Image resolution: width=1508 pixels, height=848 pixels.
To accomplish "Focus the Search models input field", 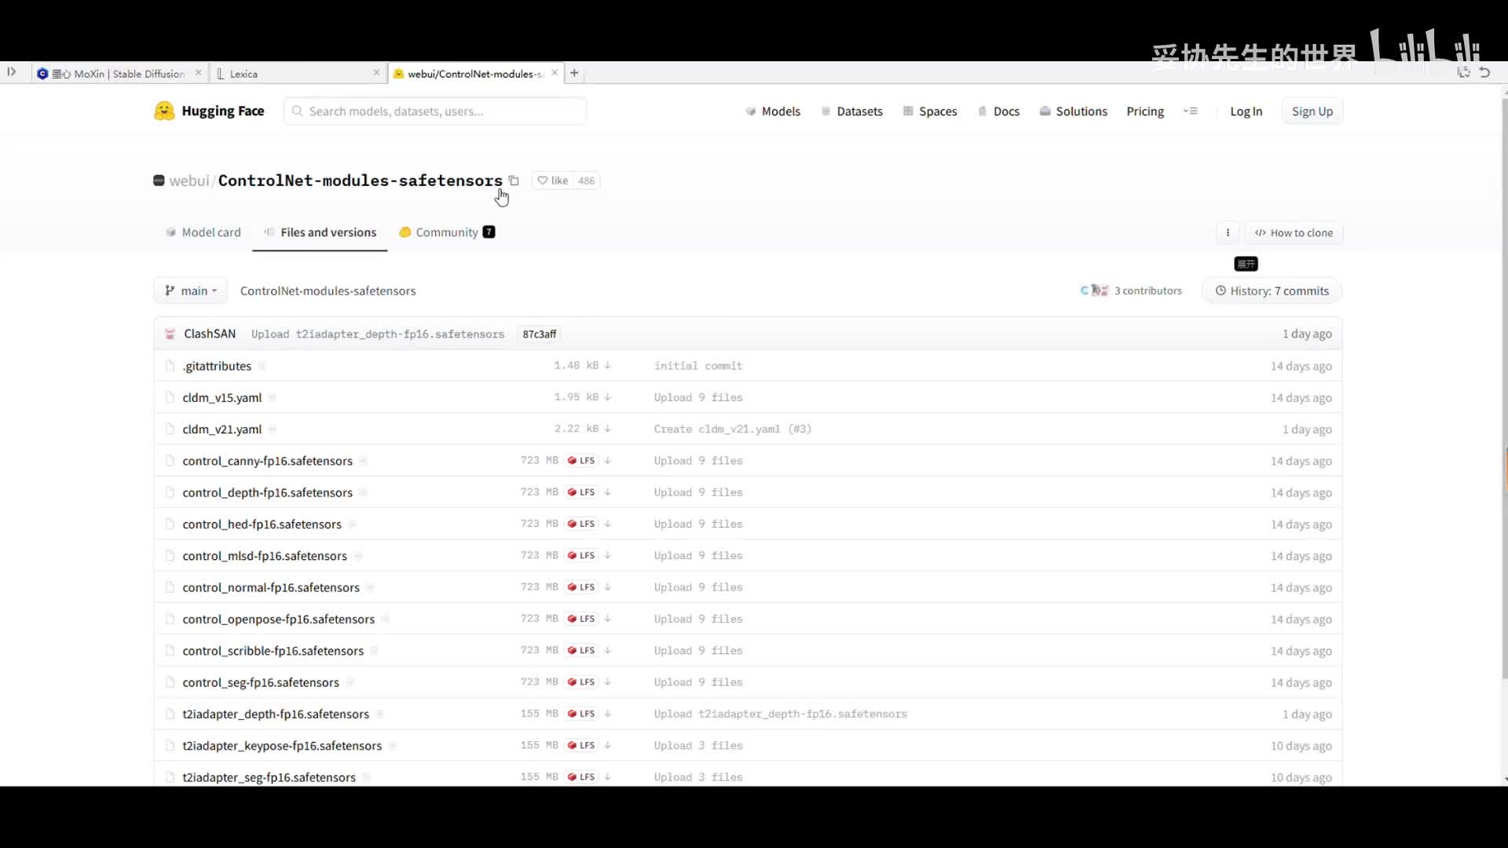I will (x=435, y=111).
